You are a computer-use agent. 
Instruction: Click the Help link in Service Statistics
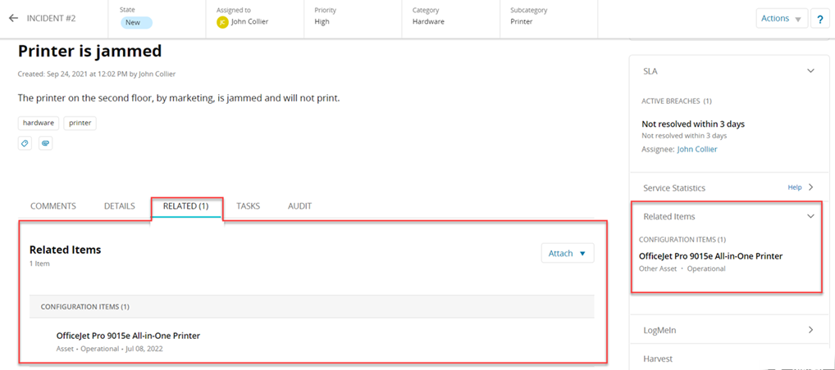(x=794, y=187)
